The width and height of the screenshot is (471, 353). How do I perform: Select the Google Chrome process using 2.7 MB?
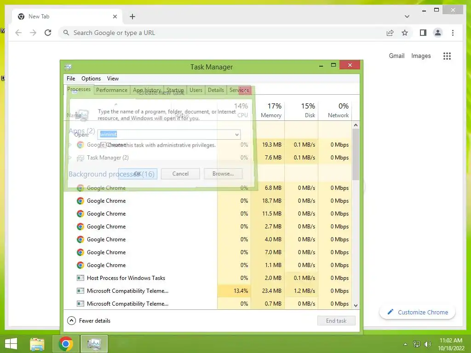tap(208, 227)
